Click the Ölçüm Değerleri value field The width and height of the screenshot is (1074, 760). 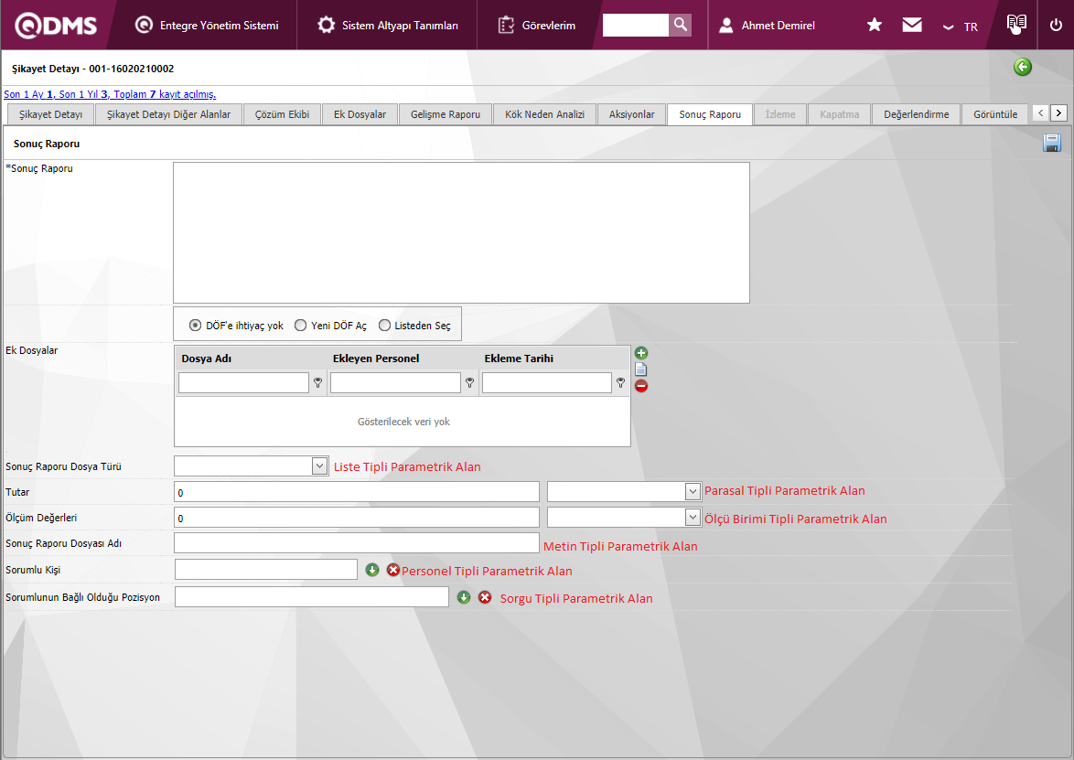(x=356, y=518)
